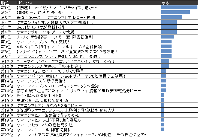This screenshot has width=198, height=137.
Task: Select topic アドマイヤマーズがGI制覇
Action: 81,135
